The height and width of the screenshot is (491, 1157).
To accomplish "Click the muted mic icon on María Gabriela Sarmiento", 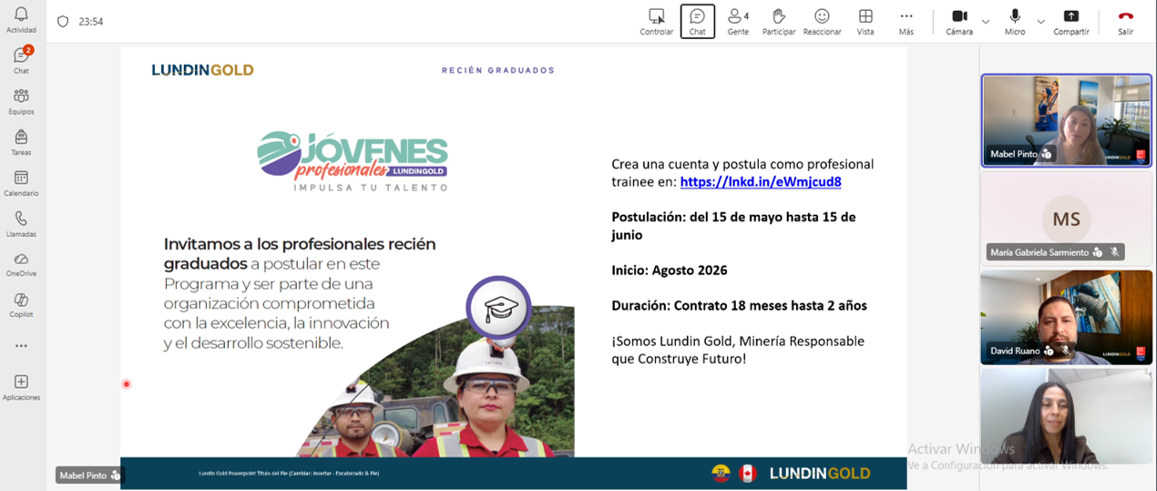I will coord(1114,252).
